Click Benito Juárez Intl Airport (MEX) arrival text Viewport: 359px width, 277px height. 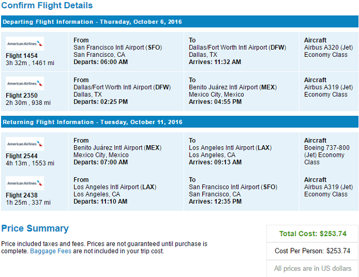(x=233, y=87)
